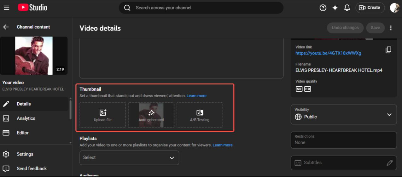Select Send feedback label in sidebar
402x177 pixels.
pos(32,168)
